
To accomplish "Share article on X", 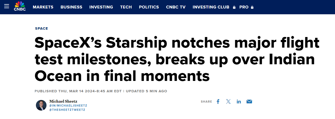I will [228, 102].
